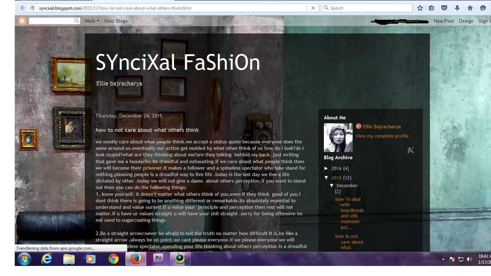Expand the 2016 blog archive
This screenshot has height=276, width=491.
[x=326, y=168]
